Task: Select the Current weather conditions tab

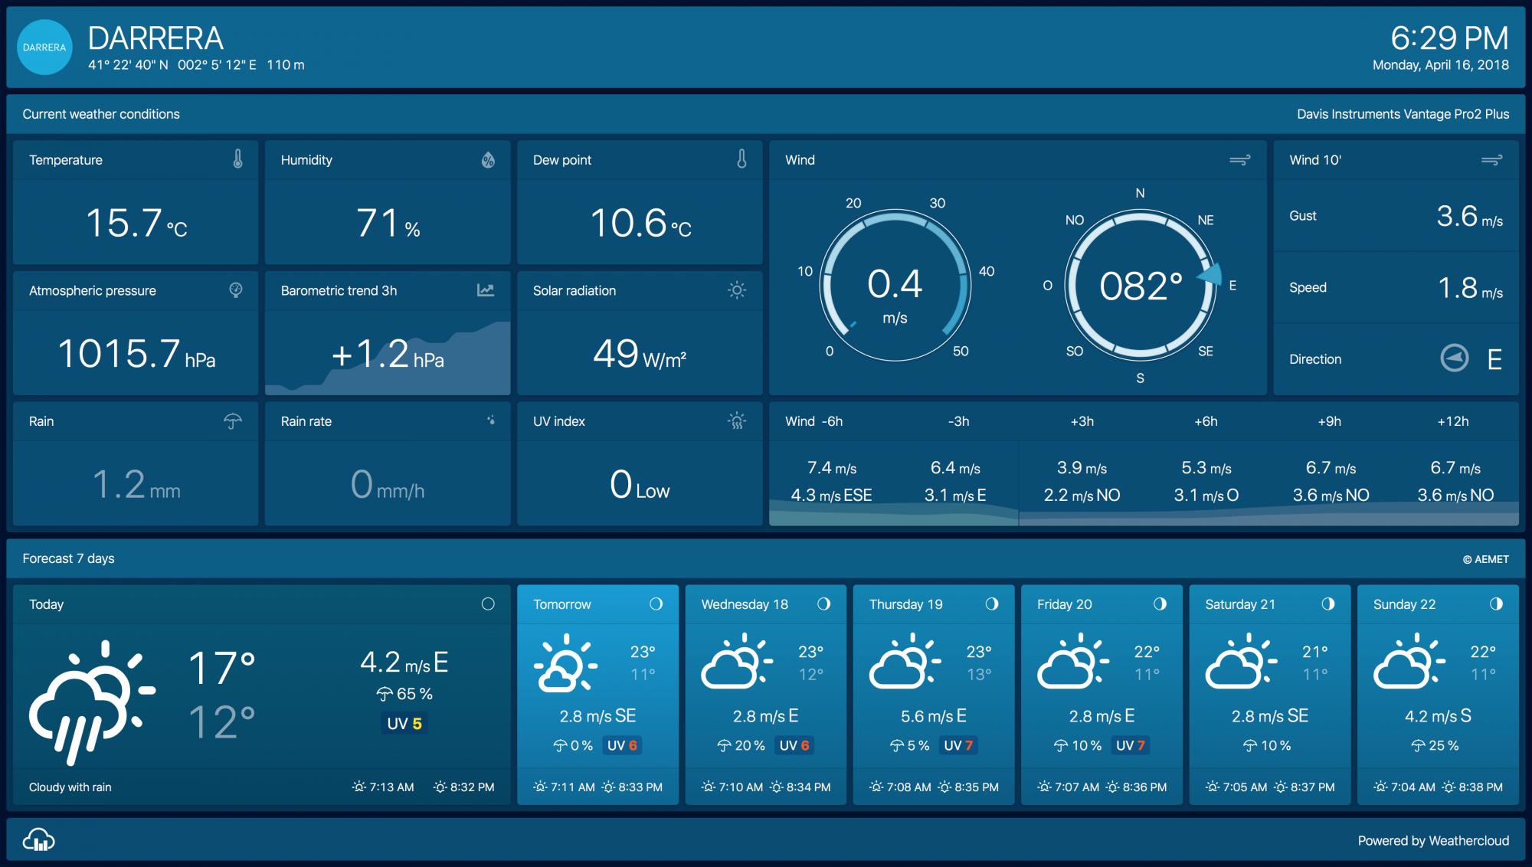Action: 101,113
